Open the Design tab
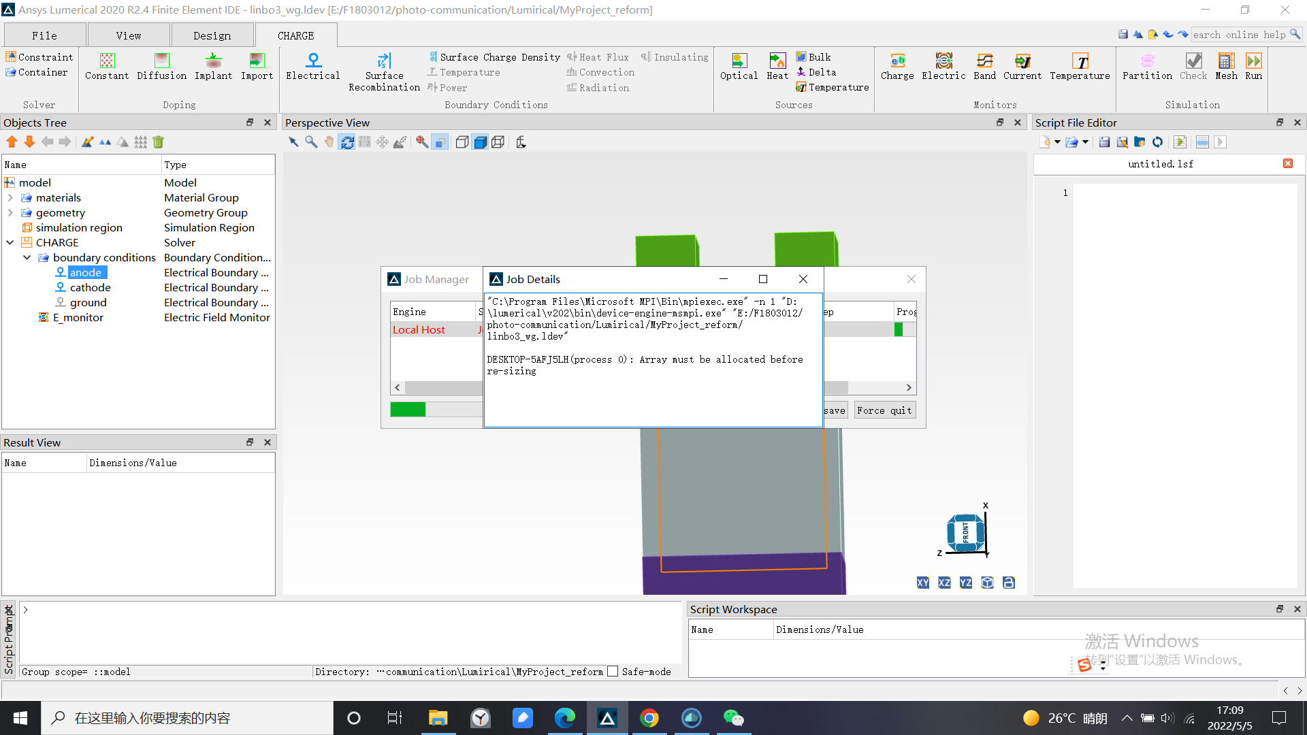Viewport: 1307px width, 735px height. [212, 35]
